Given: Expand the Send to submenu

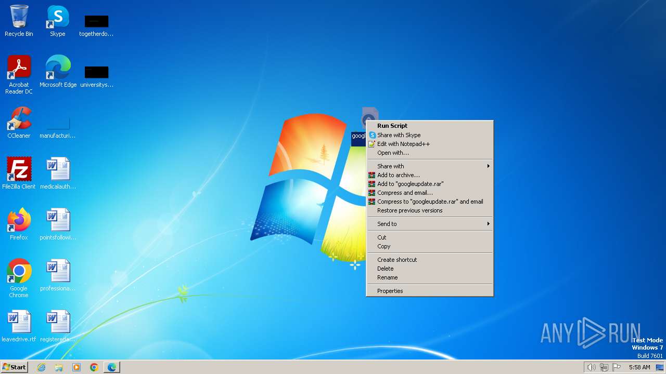Looking at the screenshot, I should click(430, 224).
